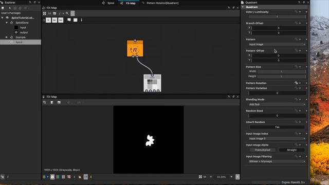Switch to the Pattern Rotation[Quadrant] tab

click(x=160, y=3)
